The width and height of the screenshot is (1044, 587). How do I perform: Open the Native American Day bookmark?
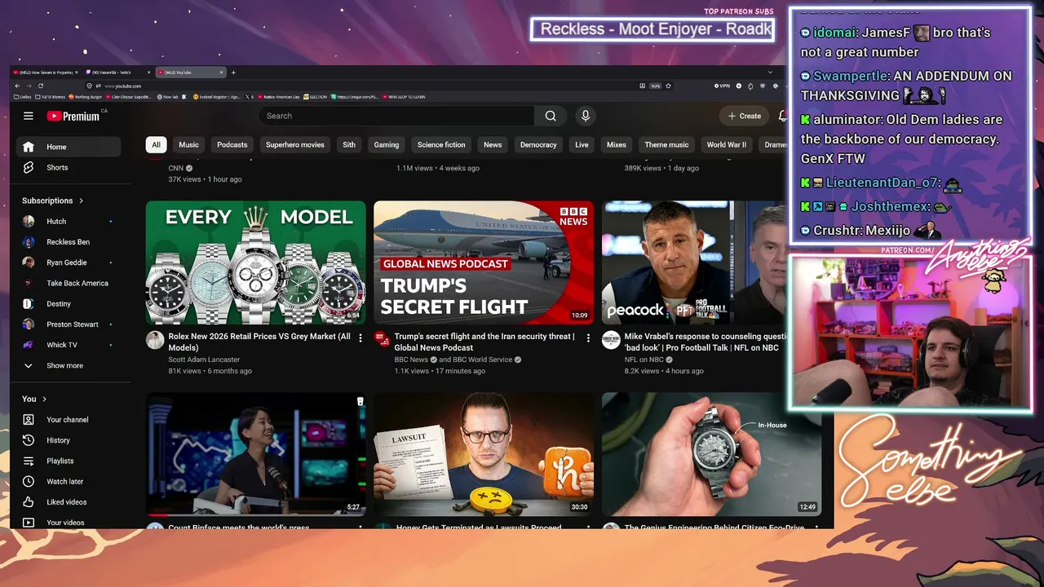(280, 97)
